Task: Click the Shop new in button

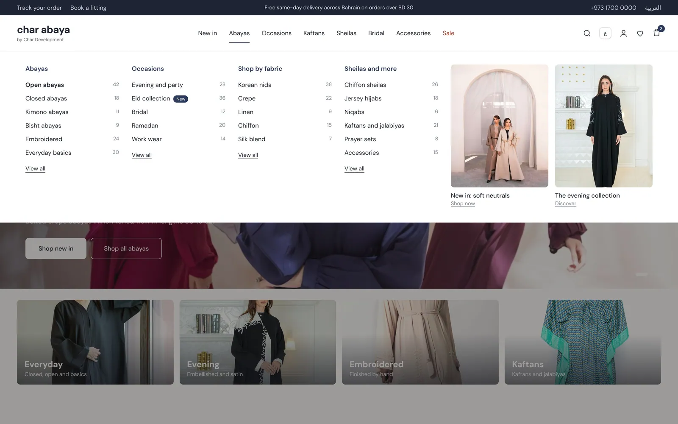Action: (x=56, y=248)
